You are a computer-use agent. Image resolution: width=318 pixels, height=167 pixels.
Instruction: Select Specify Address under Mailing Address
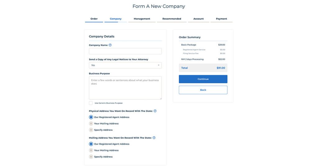pyautogui.click(x=91, y=157)
